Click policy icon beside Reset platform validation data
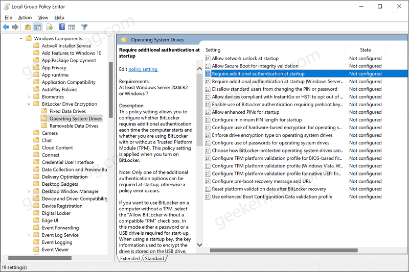This screenshot has width=409, height=272. [208, 189]
